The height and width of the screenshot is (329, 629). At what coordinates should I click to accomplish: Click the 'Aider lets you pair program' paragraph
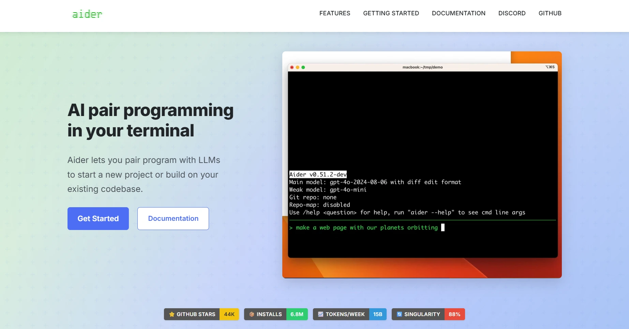pos(144,175)
